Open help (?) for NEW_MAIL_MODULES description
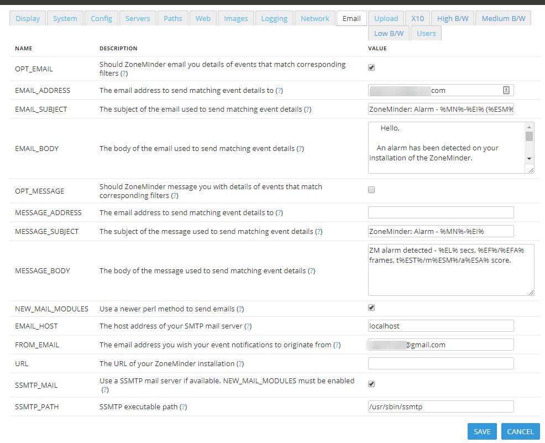Screen dimensions: 545x443 click(240, 309)
